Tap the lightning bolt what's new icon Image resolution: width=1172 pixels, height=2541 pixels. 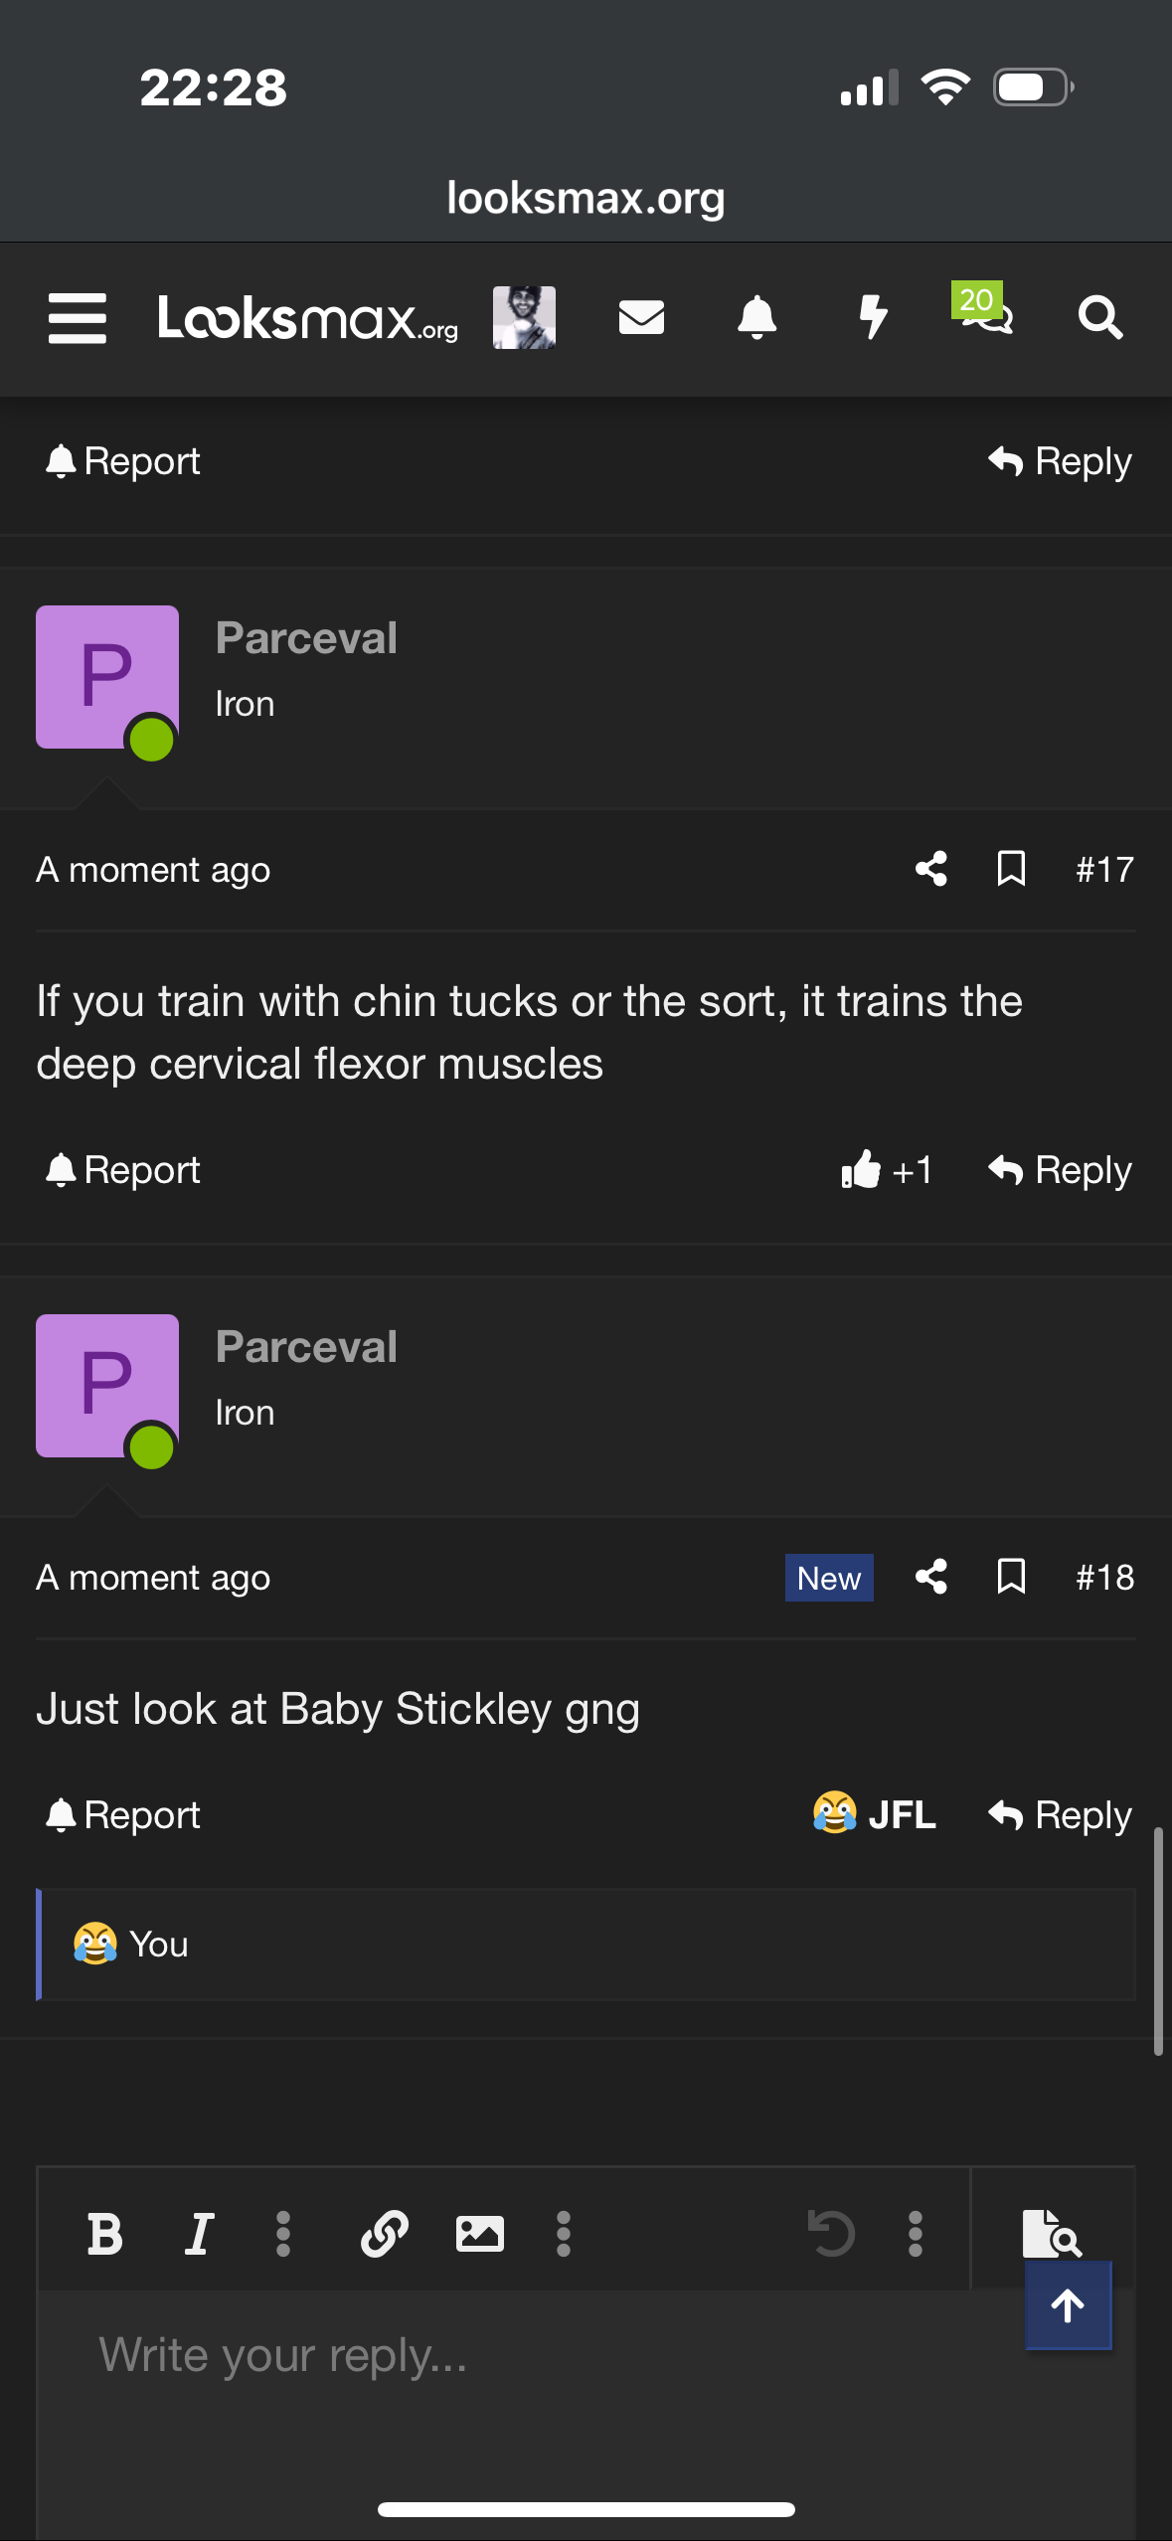pyautogui.click(x=873, y=318)
